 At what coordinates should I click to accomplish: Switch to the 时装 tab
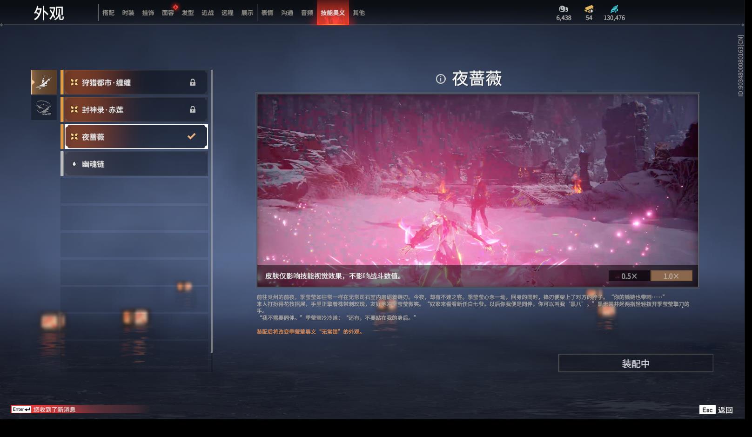128,13
